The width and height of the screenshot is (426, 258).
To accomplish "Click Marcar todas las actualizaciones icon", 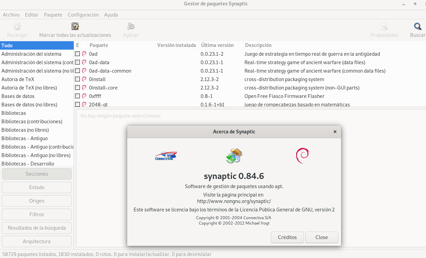I will pyautogui.click(x=75, y=26).
